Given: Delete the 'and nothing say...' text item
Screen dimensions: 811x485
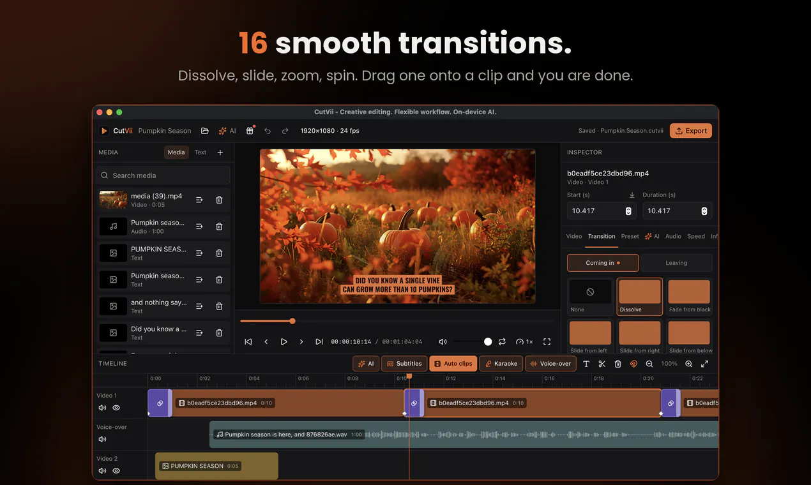Looking at the screenshot, I should (x=219, y=306).
